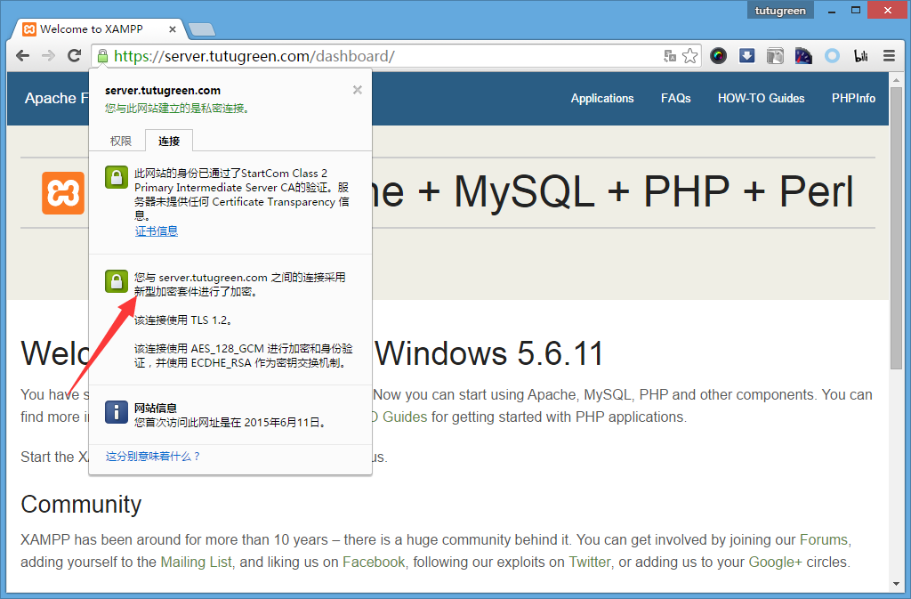Maximize the browser window
Viewport: 911px width, 599px height.
(855, 11)
